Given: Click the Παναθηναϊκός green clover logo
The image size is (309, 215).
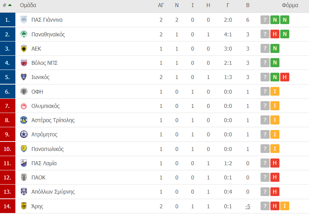Looking at the screenshot, I should coord(24,34).
